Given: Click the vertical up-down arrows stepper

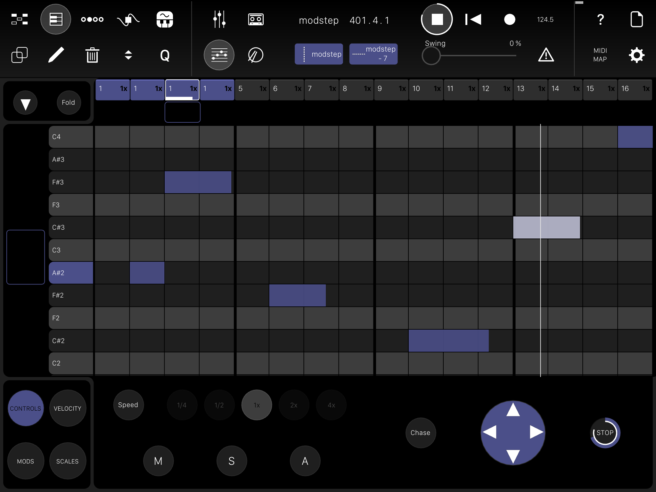Looking at the screenshot, I should [128, 55].
